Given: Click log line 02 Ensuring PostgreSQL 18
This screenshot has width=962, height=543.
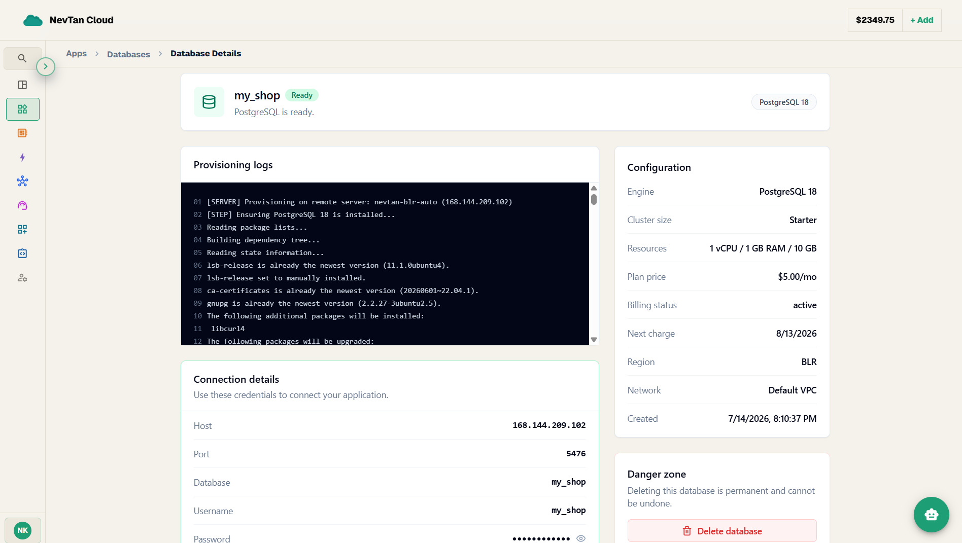Looking at the screenshot, I should tap(300, 214).
